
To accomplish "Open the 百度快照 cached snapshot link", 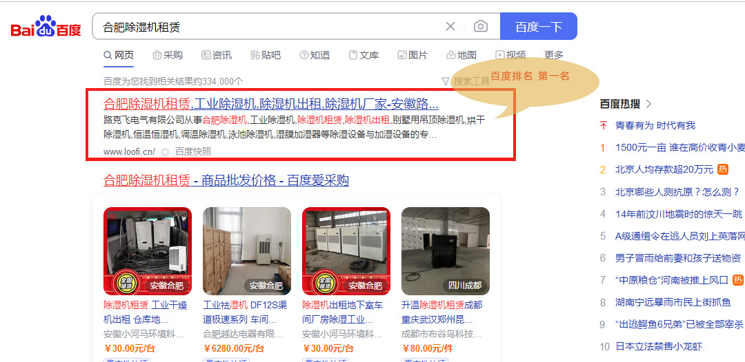I will 193,152.
